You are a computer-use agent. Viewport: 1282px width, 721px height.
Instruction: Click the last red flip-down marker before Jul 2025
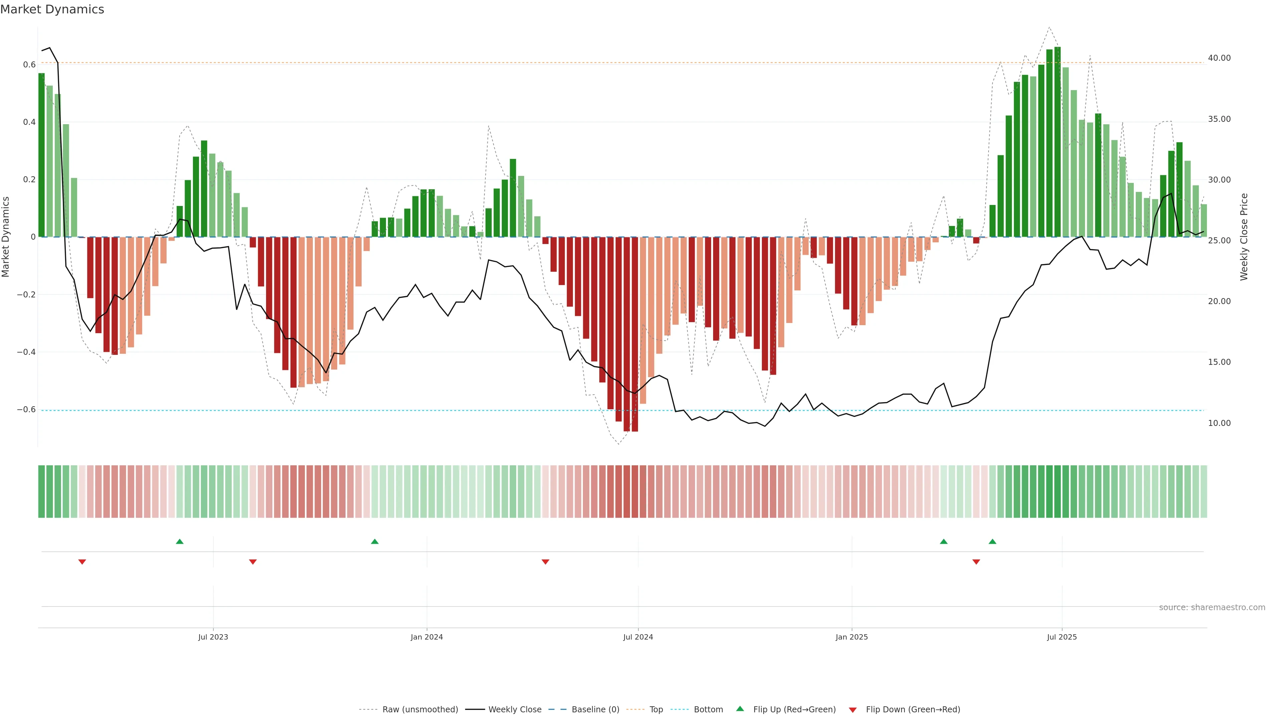point(976,562)
